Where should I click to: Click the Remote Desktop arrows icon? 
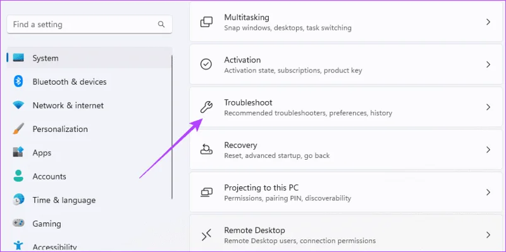tap(206, 235)
